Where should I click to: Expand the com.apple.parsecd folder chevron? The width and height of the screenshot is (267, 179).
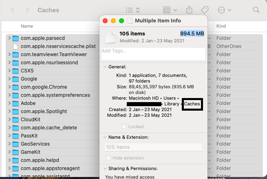pyautogui.click(x=9, y=38)
